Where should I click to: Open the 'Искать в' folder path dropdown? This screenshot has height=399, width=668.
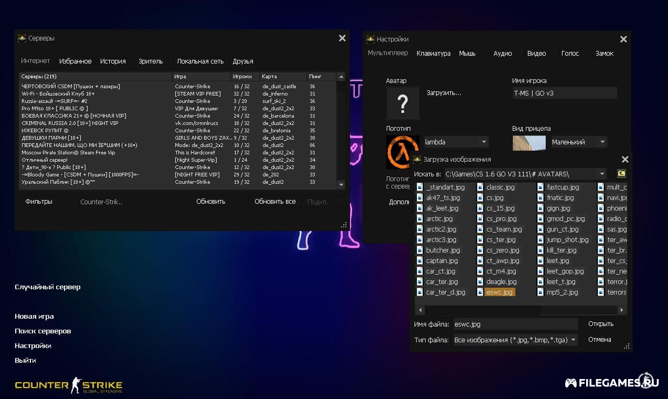[602, 174]
